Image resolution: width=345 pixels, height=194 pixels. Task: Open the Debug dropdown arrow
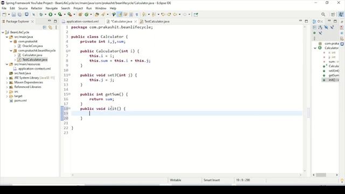(45, 15)
